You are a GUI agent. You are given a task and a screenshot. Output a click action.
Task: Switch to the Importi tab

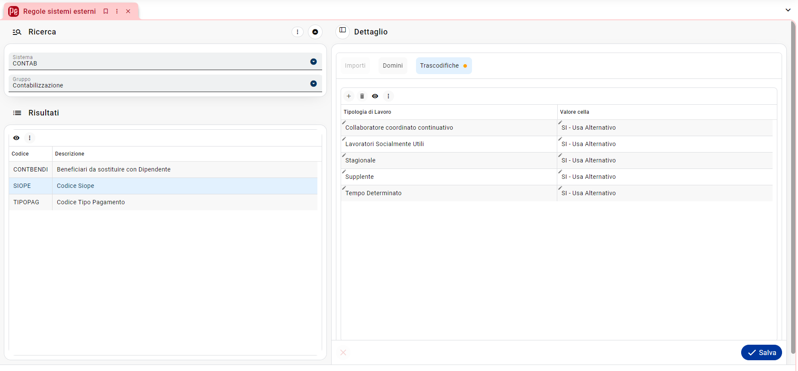355,65
